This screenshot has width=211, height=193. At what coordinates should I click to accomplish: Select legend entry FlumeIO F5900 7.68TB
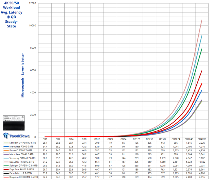point(21,151)
